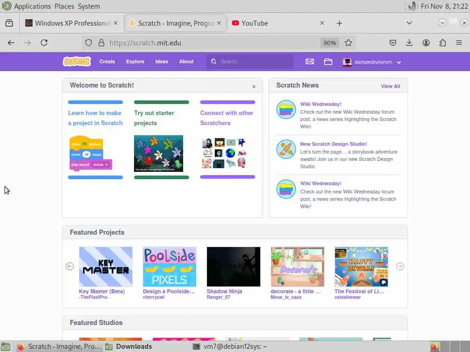Image resolution: width=470 pixels, height=352 pixels.
Task: Click the banspedrunonvm profile avatar
Action: point(347,62)
